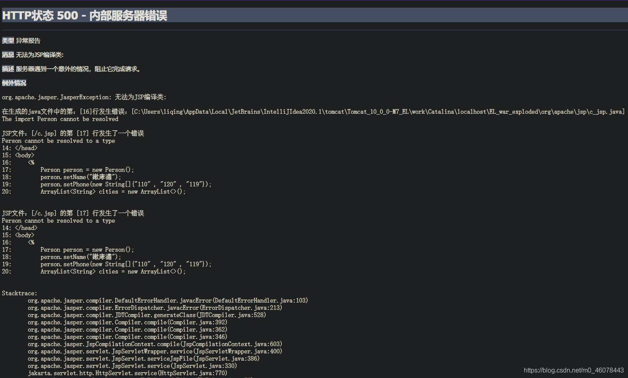628x378 pixels.
Task: Select the '消息' label
Action: [x=8, y=55]
